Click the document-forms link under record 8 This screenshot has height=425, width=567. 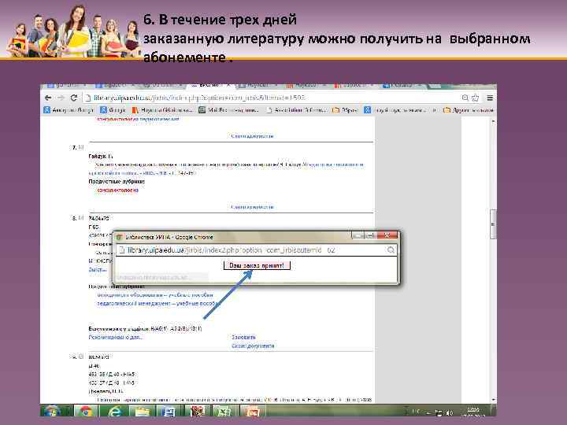253,346
